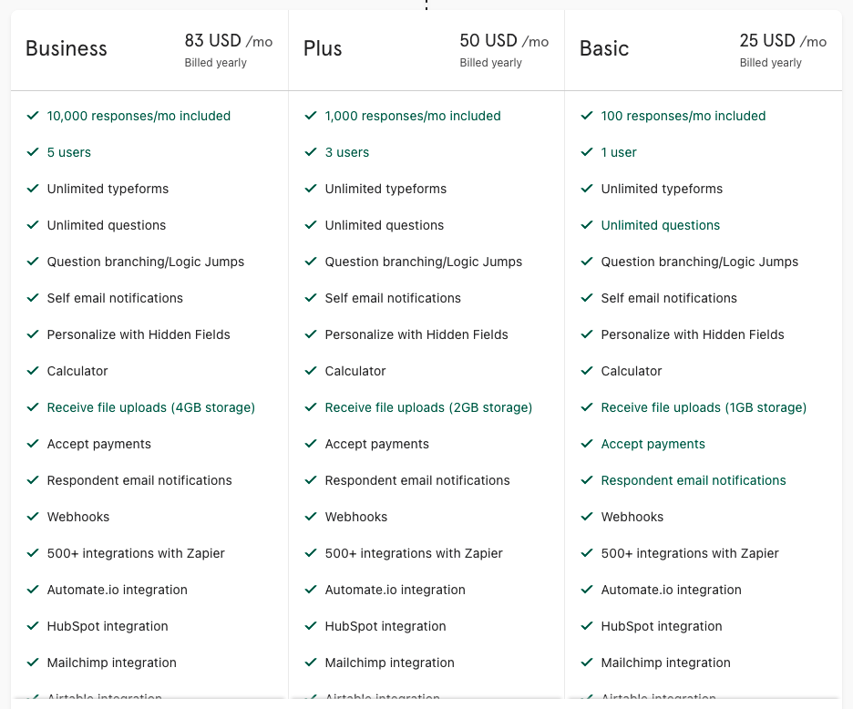Click '5 users' in Business plan
This screenshot has width=853, height=709.
(x=69, y=152)
